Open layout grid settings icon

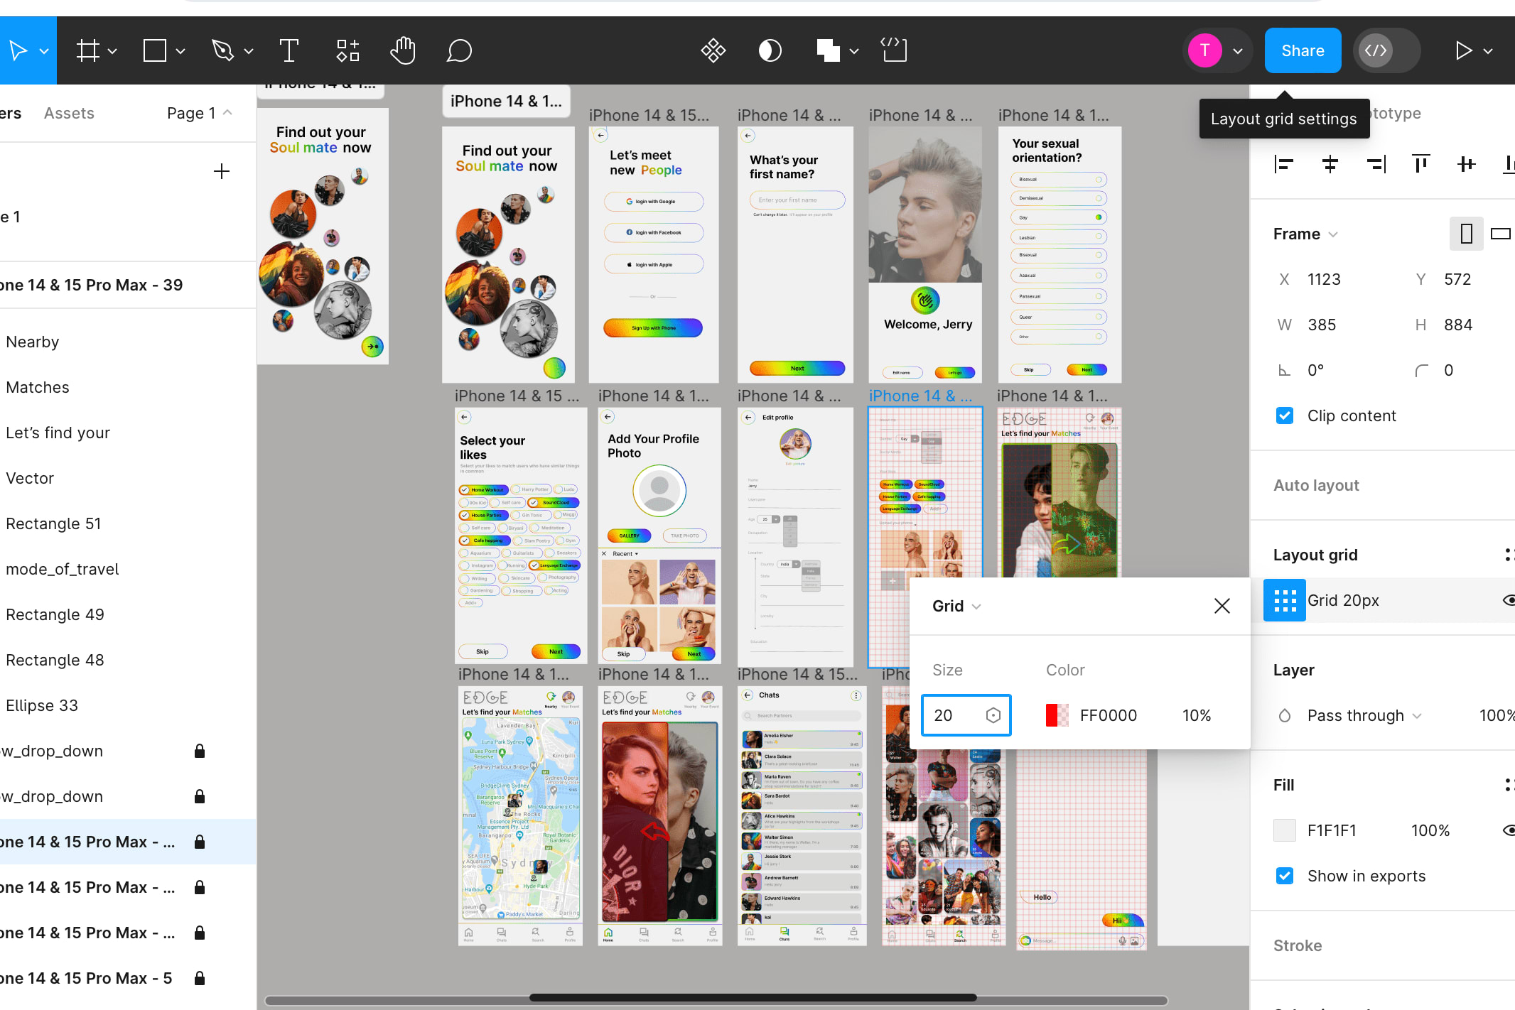tap(1284, 600)
